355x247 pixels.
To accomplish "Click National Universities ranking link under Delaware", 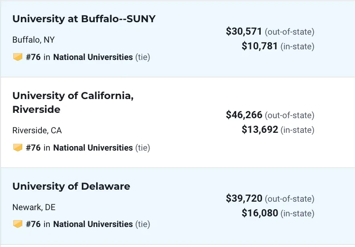I will pos(93,224).
